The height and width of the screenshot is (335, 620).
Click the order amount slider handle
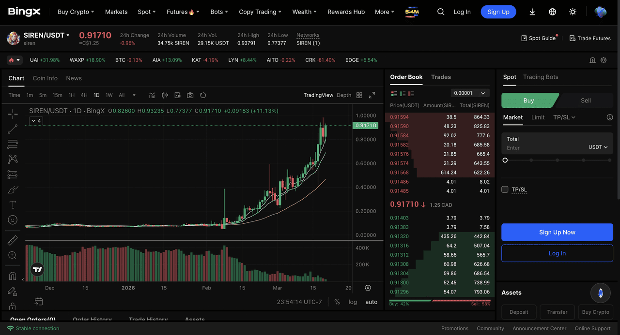click(x=505, y=160)
